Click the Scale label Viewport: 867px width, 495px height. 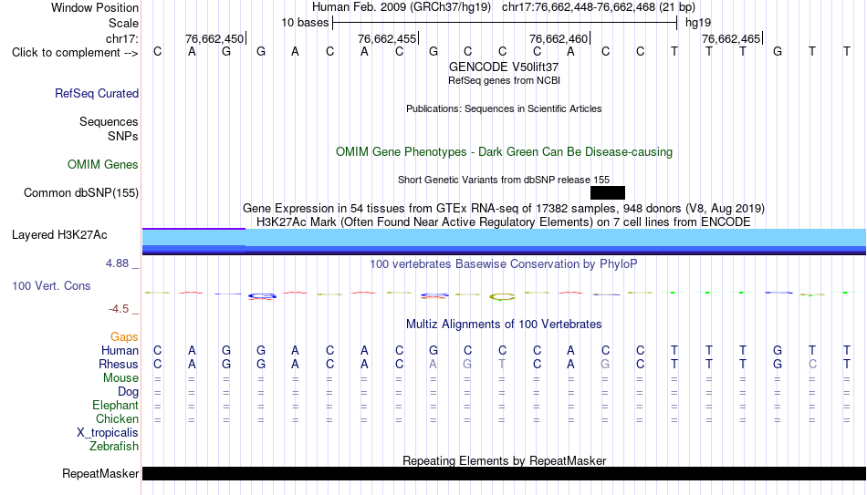(x=124, y=23)
